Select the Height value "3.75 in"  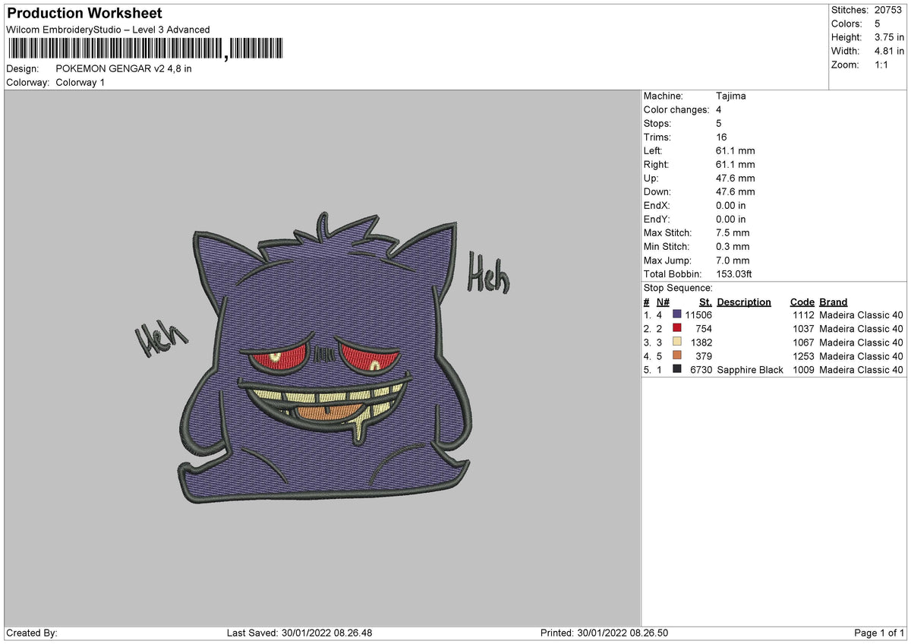889,37
